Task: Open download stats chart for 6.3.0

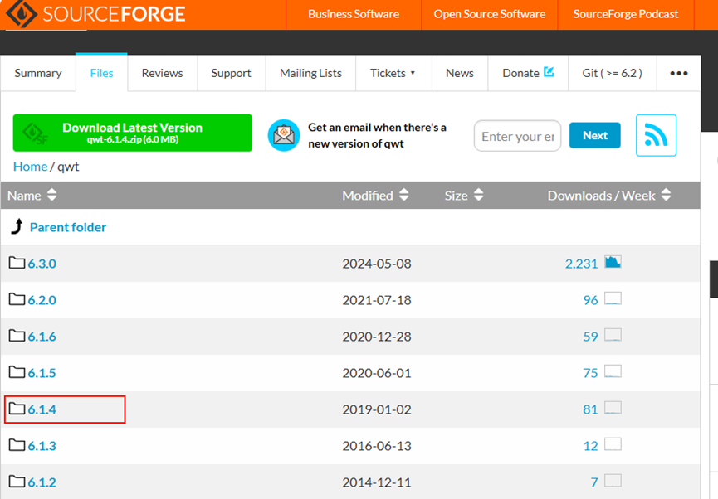Action: 613,262
